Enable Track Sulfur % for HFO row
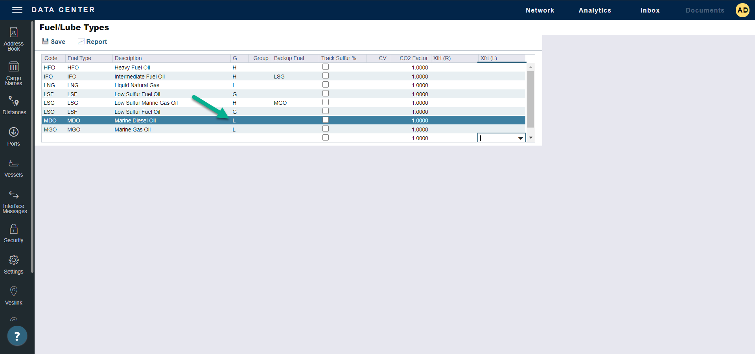 (326, 67)
